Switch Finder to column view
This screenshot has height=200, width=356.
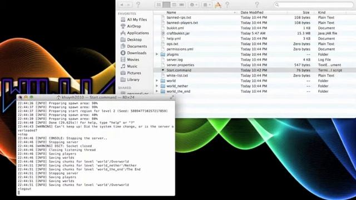[174, 4]
